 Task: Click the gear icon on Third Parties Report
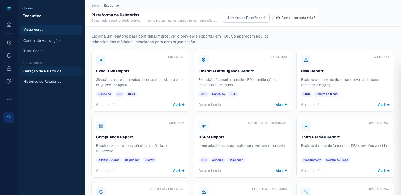tap(306, 126)
